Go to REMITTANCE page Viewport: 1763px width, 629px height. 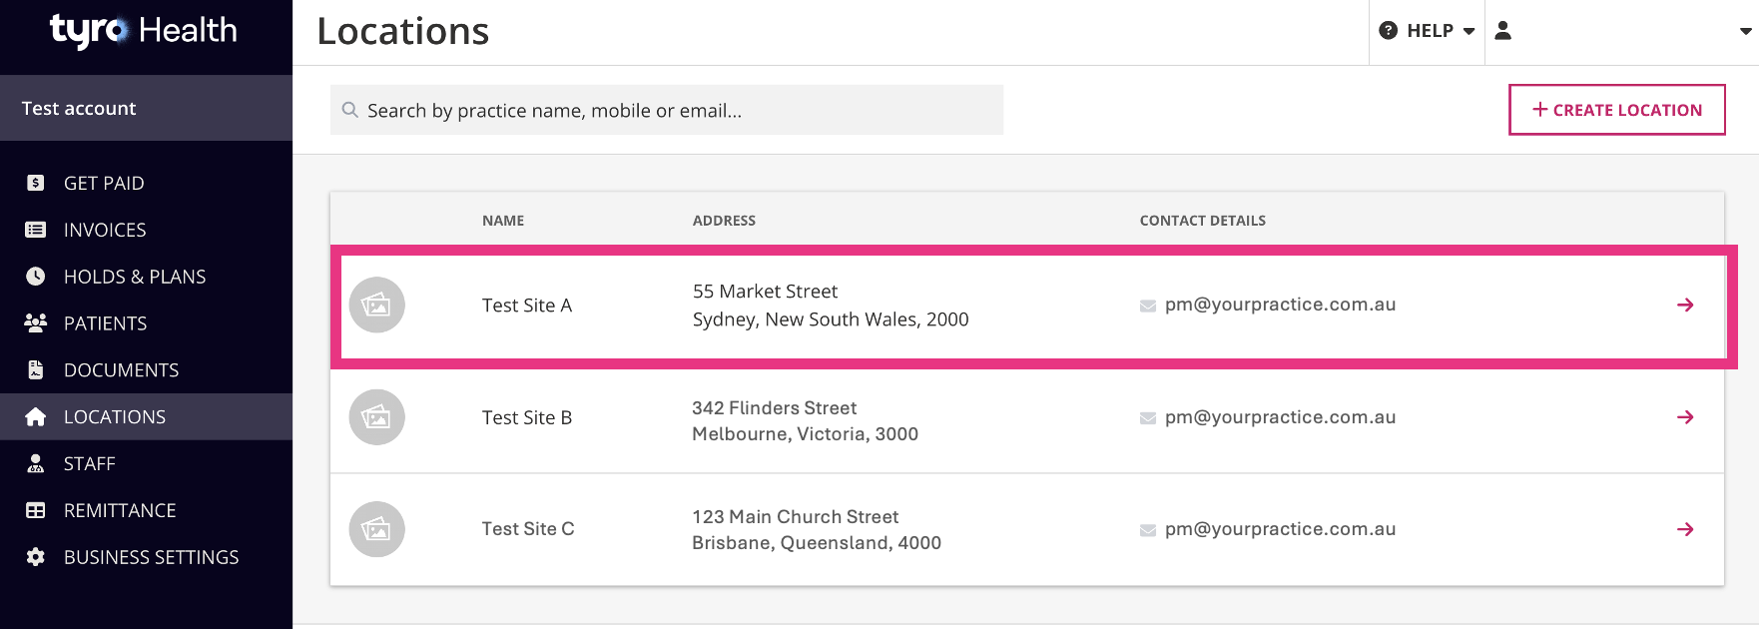pyautogui.click(x=146, y=510)
